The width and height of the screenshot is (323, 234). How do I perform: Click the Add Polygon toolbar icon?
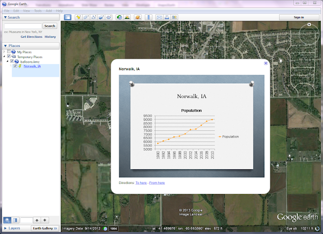point(86,17)
